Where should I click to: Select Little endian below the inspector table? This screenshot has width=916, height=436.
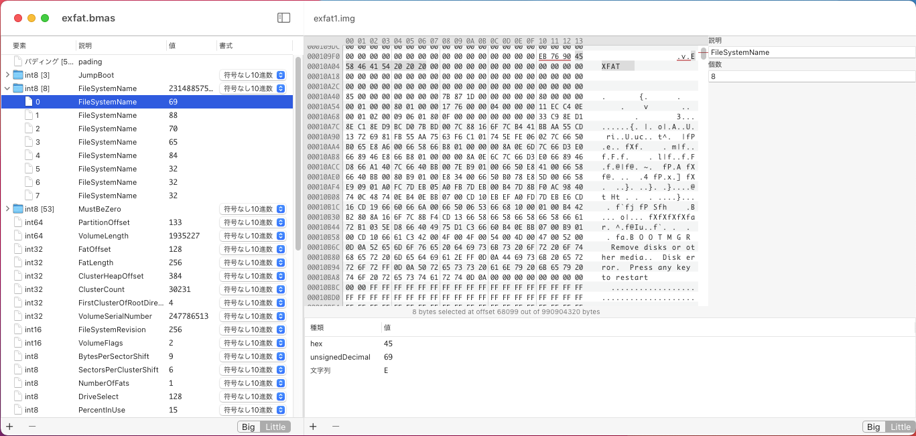(900, 427)
